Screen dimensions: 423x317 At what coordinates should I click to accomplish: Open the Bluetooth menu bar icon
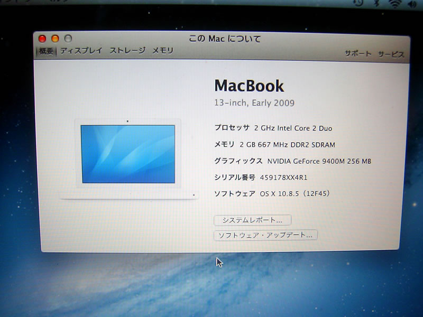click(378, 3)
